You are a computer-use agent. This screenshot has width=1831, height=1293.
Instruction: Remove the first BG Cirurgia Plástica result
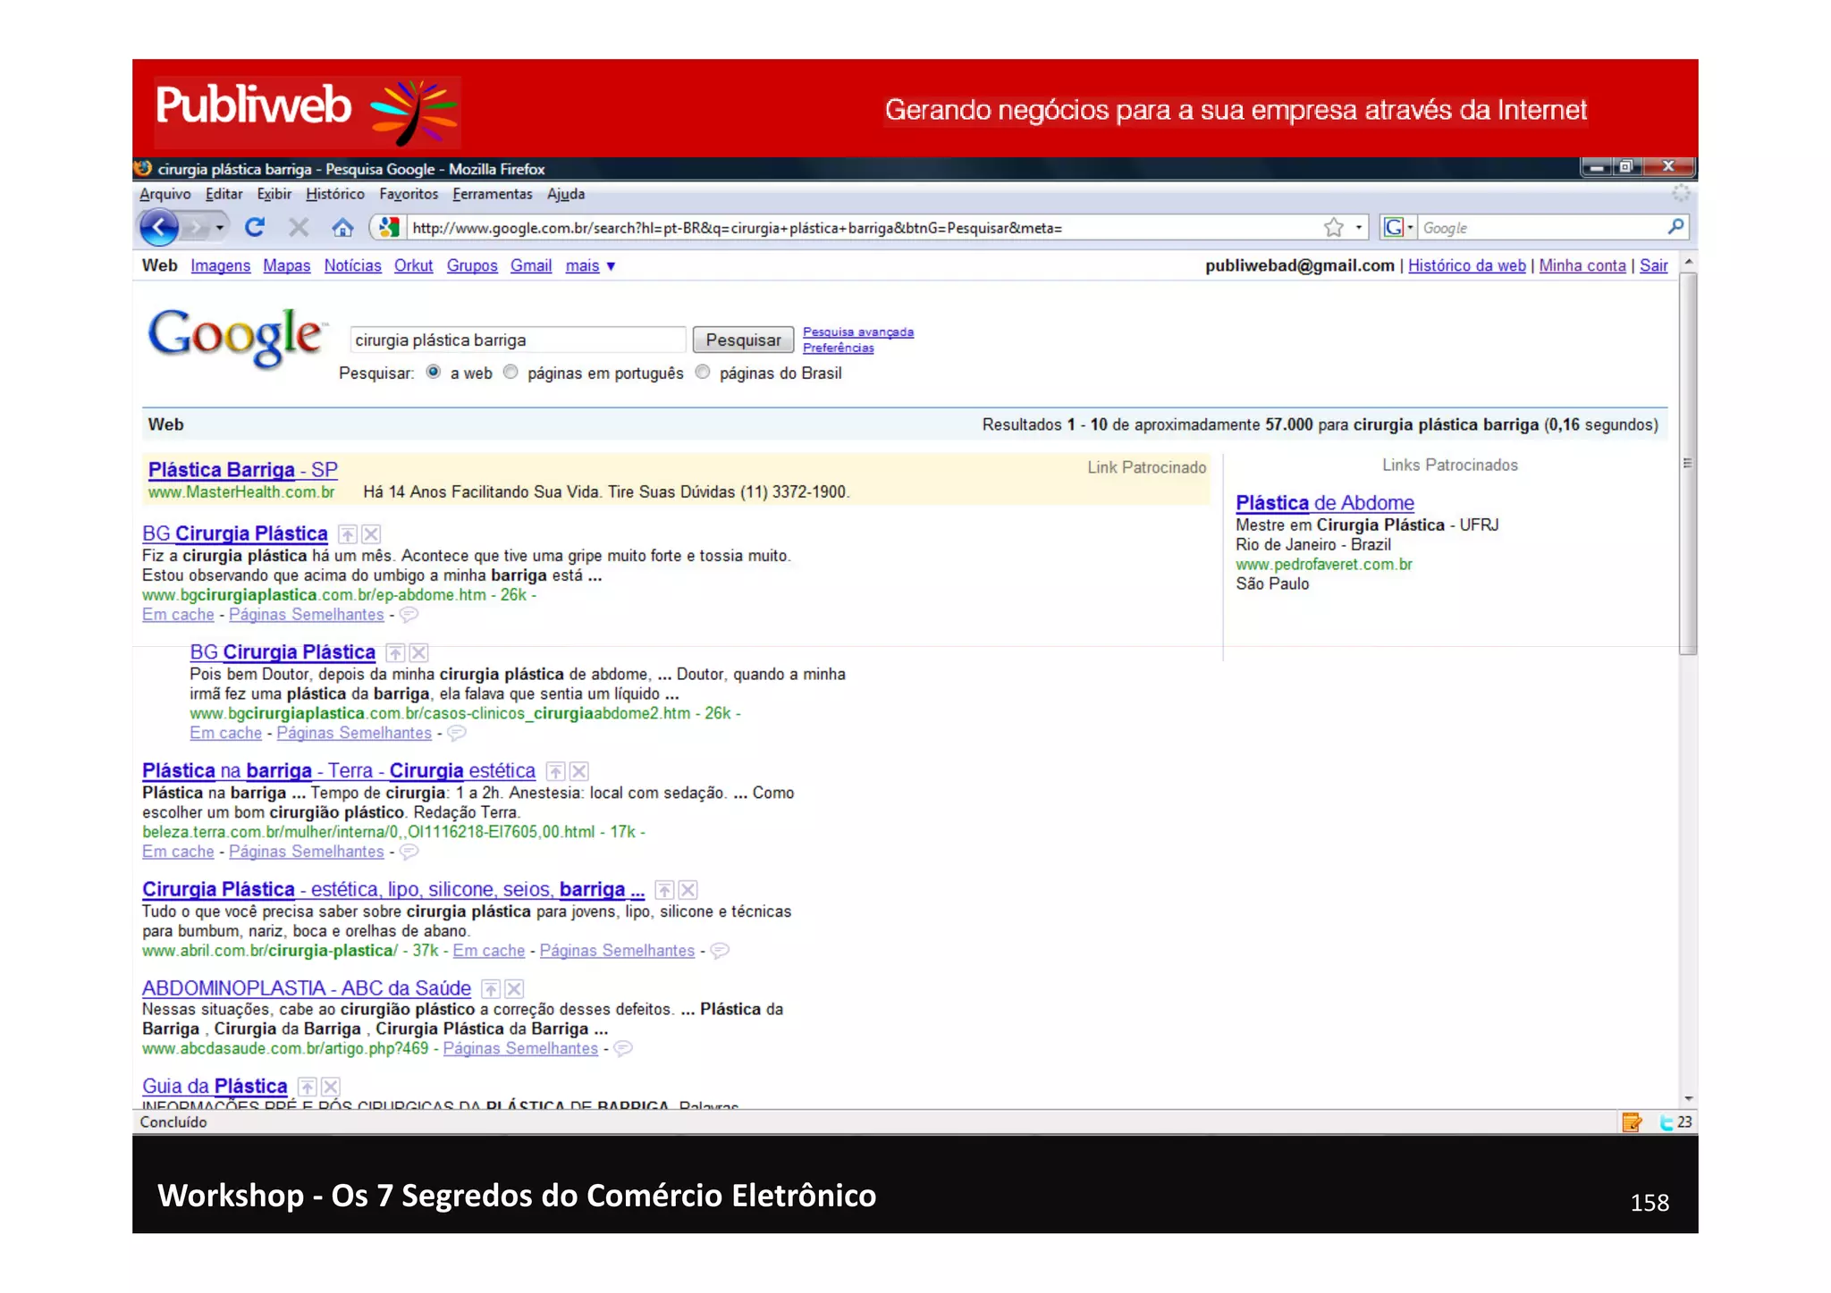click(x=371, y=534)
